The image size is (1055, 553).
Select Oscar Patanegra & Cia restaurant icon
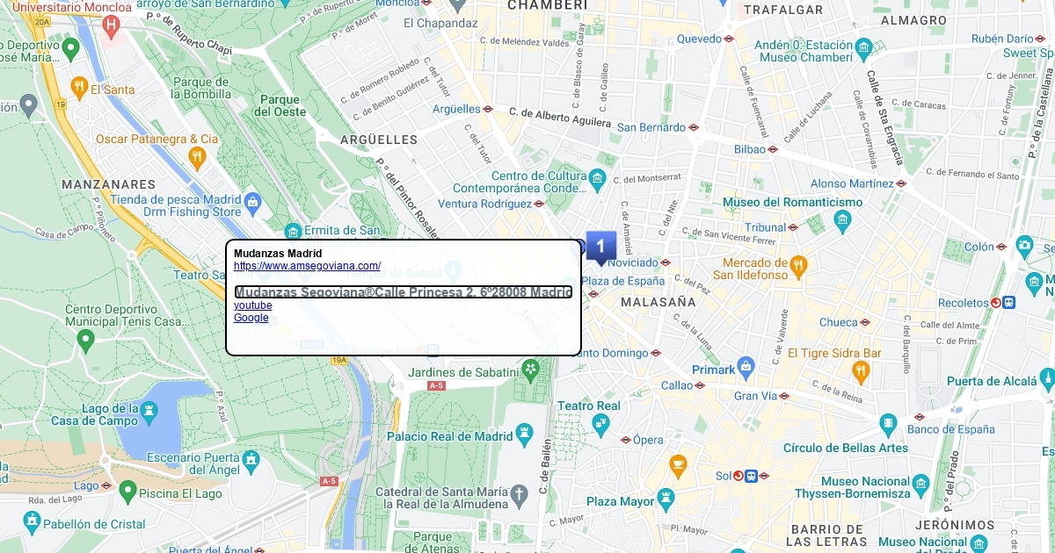197,156
